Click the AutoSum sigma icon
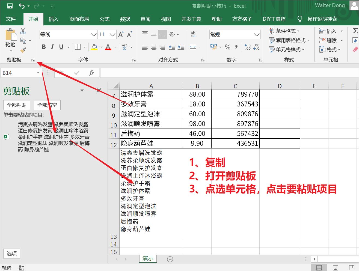Image resolution: width=359 pixels, height=271 pixels. pyautogui.click(x=355, y=31)
